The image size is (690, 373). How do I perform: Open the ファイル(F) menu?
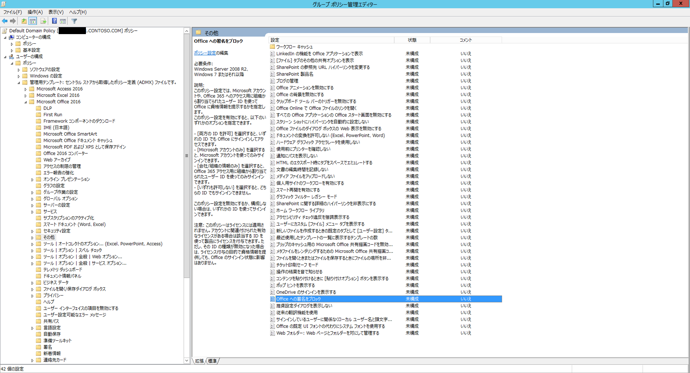click(12, 12)
